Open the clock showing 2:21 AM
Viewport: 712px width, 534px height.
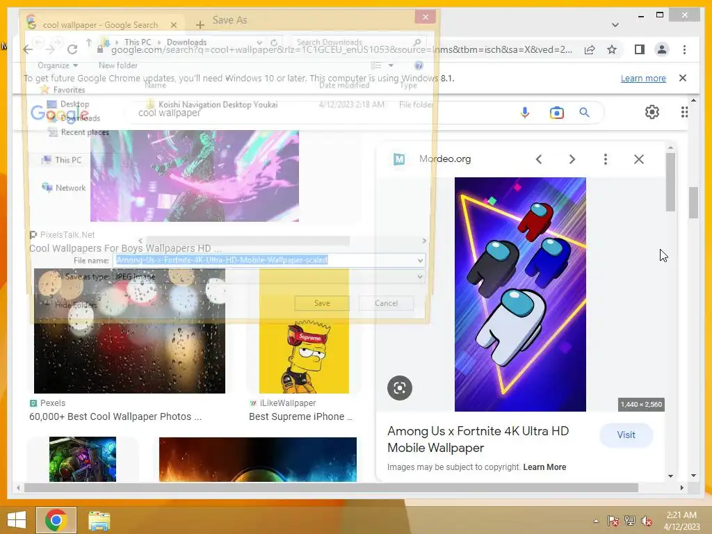tap(681, 520)
